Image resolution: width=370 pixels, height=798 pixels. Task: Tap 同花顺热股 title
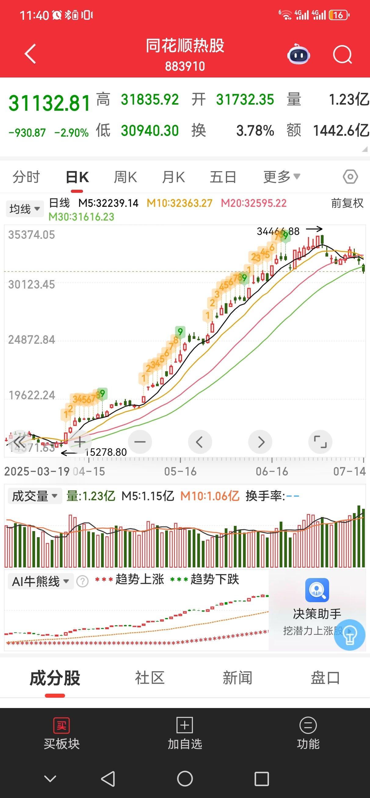185,46
